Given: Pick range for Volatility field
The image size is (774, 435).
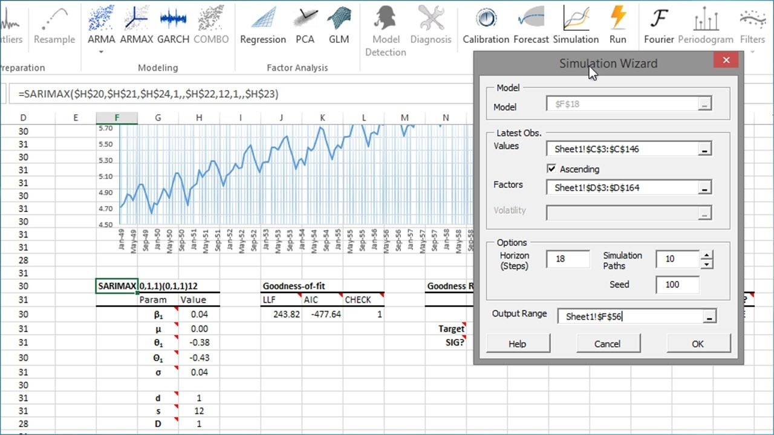Looking at the screenshot, I should pyautogui.click(x=704, y=213).
